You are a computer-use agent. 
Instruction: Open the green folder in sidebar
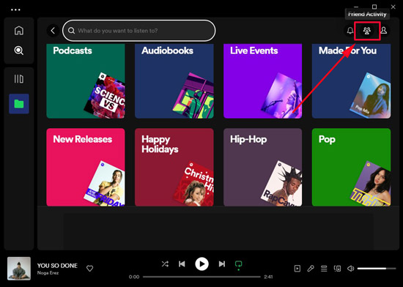pyautogui.click(x=19, y=104)
